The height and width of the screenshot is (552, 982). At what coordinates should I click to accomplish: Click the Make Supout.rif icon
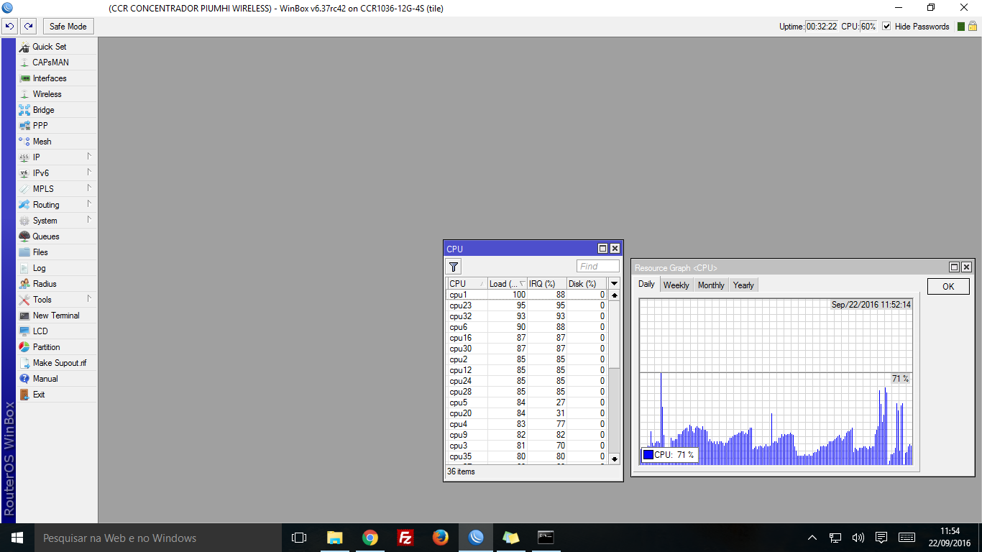(24, 363)
